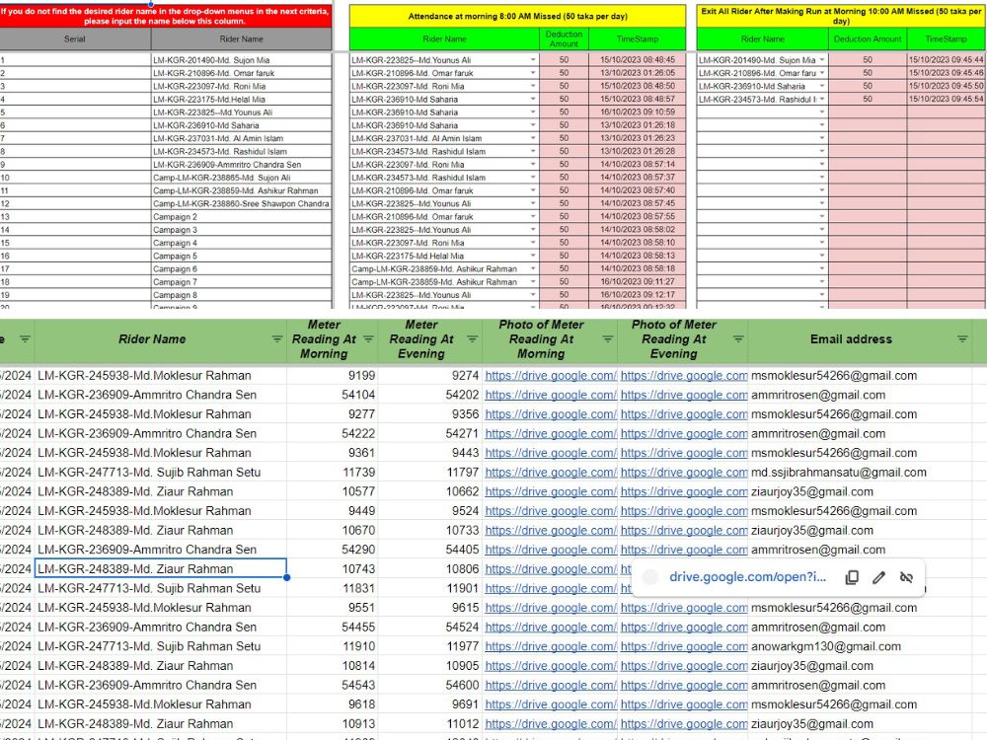Expand rider dropdown for timestamp 15/10/2023 08:48:50
The height and width of the screenshot is (740, 987).
pyautogui.click(x=533, y=86)
